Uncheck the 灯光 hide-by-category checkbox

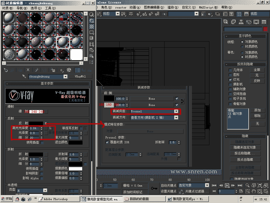[230, 80]
